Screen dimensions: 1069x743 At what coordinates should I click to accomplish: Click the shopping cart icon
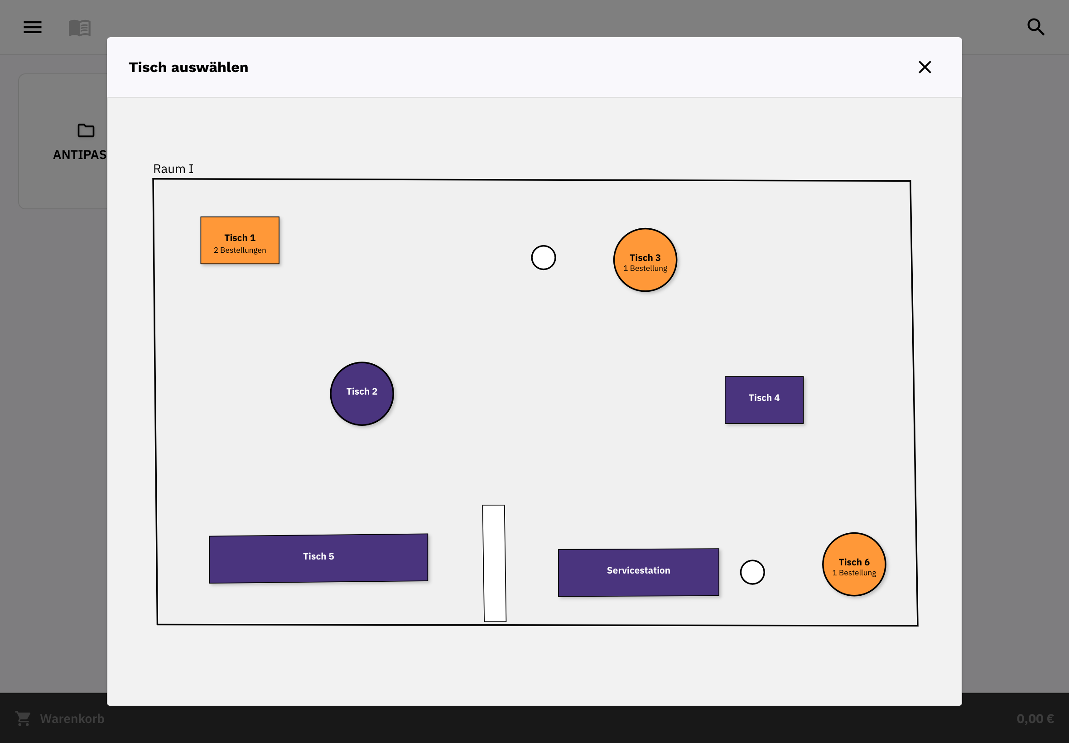coord(23,719)
